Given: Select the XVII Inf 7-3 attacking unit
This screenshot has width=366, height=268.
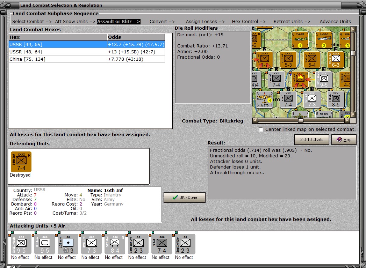Looking at the screenshot, I should pyautogui.click(x=91, y=244).
